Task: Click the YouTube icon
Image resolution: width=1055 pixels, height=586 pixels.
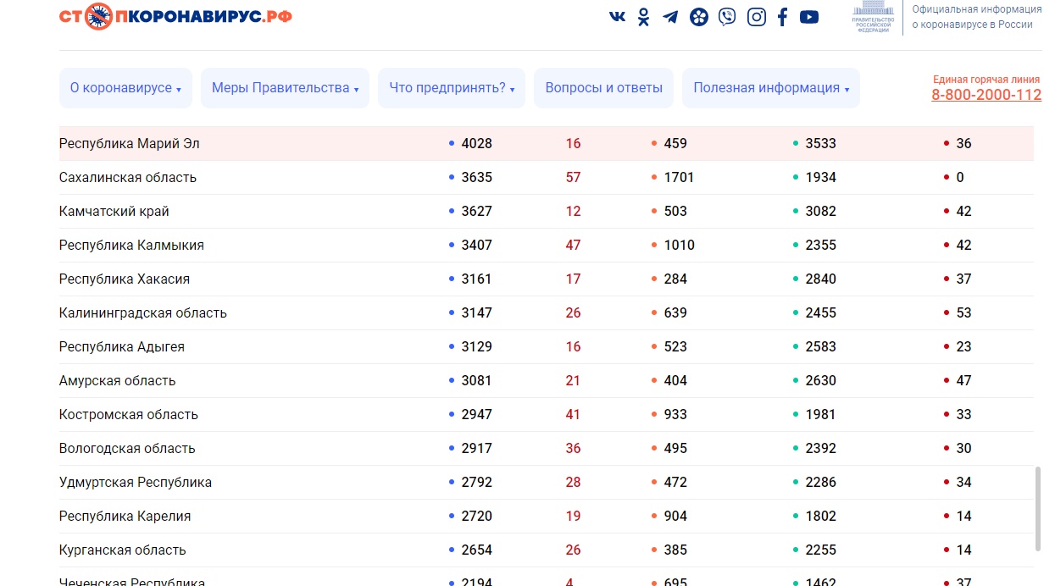Action: click(x=809, y=17)
